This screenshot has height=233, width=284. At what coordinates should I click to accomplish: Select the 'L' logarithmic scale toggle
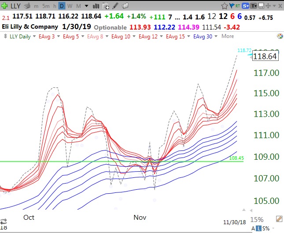259,229
